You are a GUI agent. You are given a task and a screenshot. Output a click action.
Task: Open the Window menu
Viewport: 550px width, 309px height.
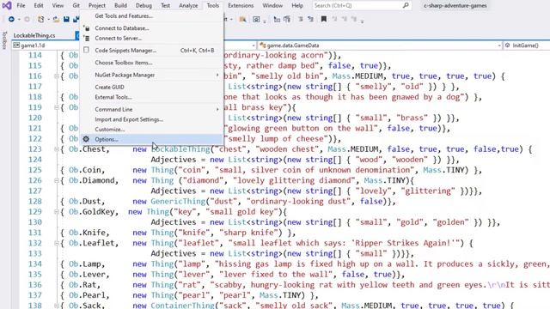[x=272, y=6]
